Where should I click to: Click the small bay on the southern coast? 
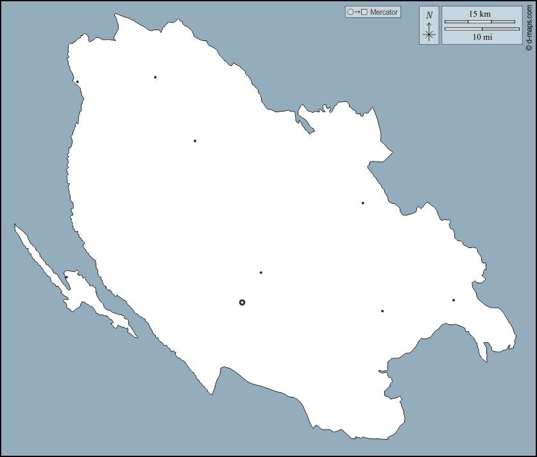coord(384,373)
